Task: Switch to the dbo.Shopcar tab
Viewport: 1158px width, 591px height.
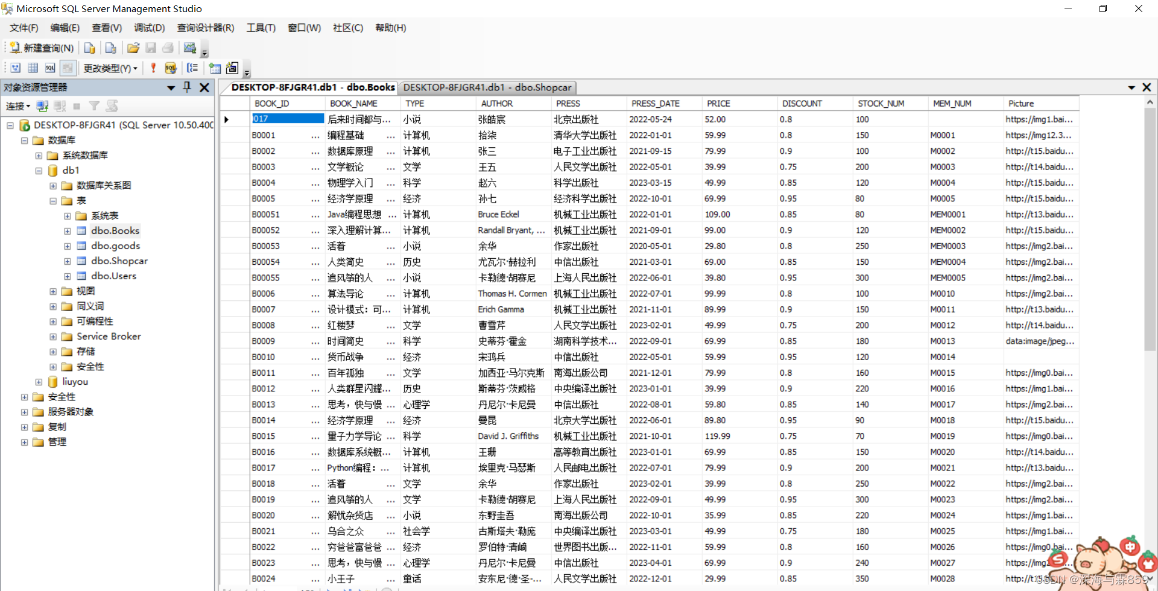Action: tap(487, 87)
